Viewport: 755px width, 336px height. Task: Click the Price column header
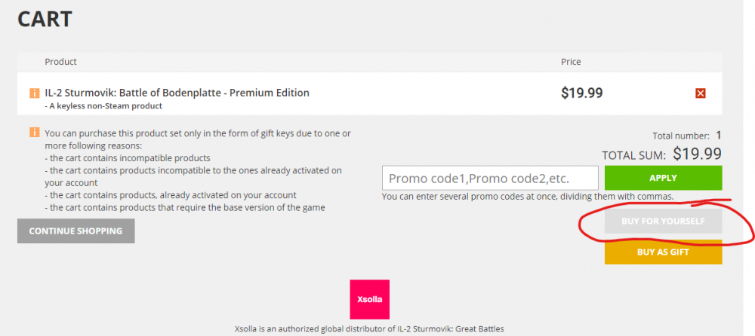pos(571,62)
